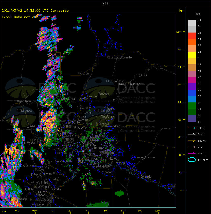The image size is (211, 214).
Task: Click the 'Carrizal' place label
Action: coord(75,170)
